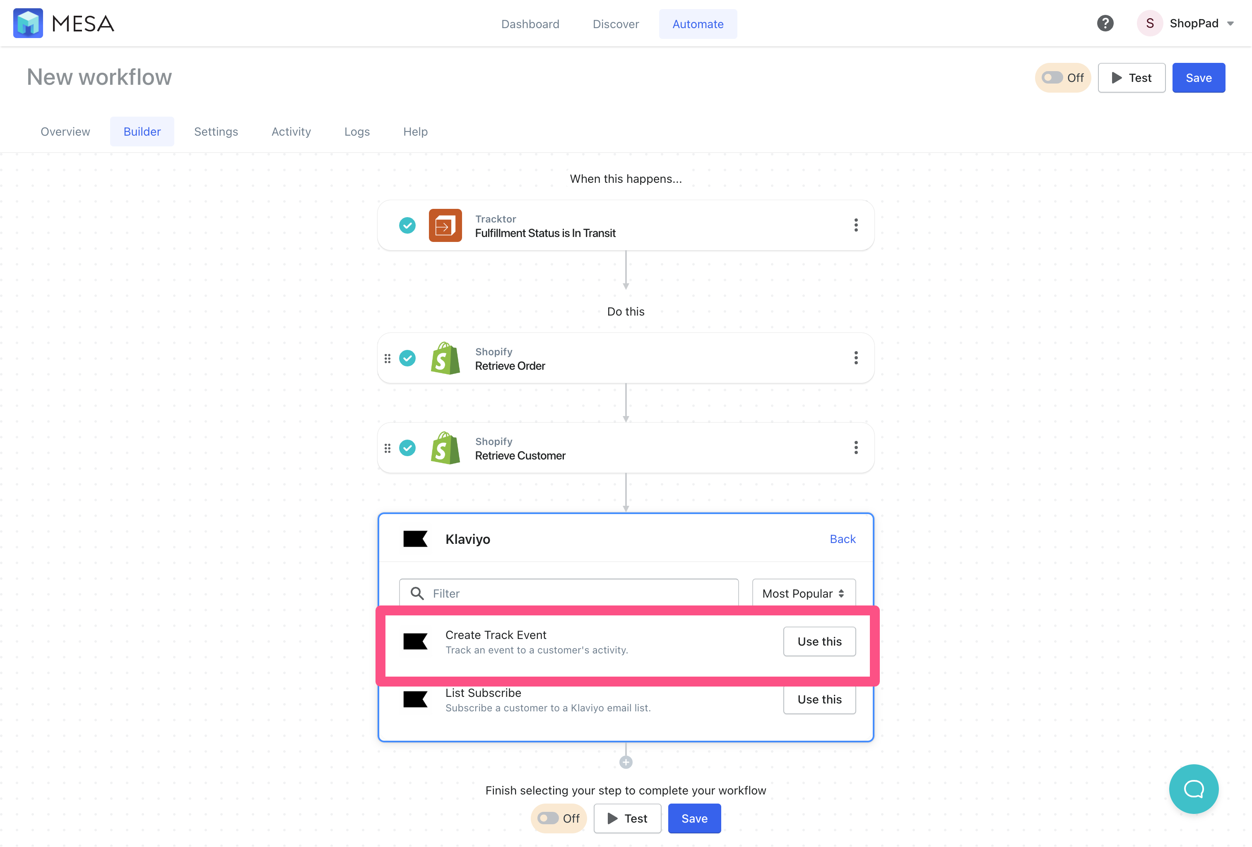Click the Tracktor app icon
The width and height of the screenshot is (1252, 847).
(445, 225)
